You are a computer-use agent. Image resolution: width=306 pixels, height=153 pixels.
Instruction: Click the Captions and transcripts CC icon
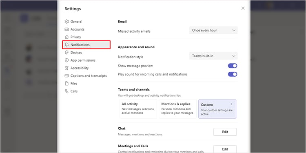pos(67,76)
